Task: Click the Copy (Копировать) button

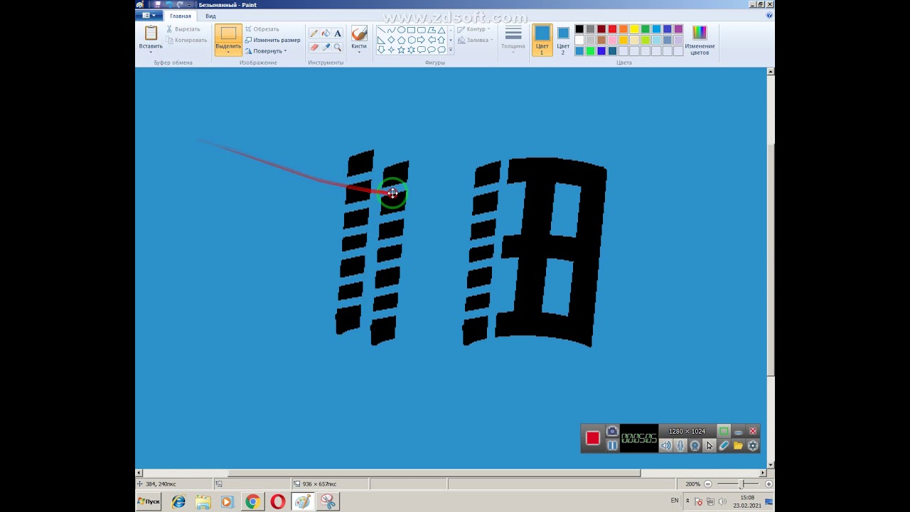Action: pyautogui.click(x=186, y=40)
